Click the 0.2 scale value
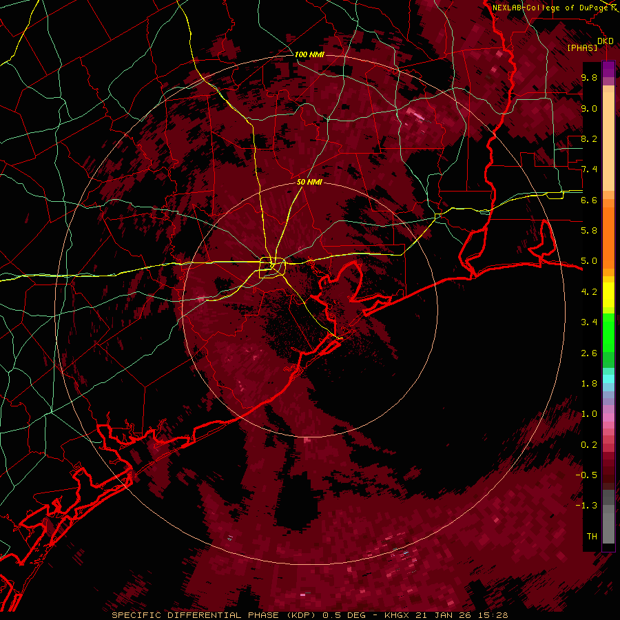The width and height of the screenshot is (620, 620). [589, 445]
